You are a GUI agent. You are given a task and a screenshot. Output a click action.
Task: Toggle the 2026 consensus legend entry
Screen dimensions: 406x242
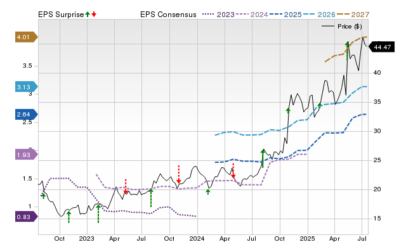(x=319, y=15)
